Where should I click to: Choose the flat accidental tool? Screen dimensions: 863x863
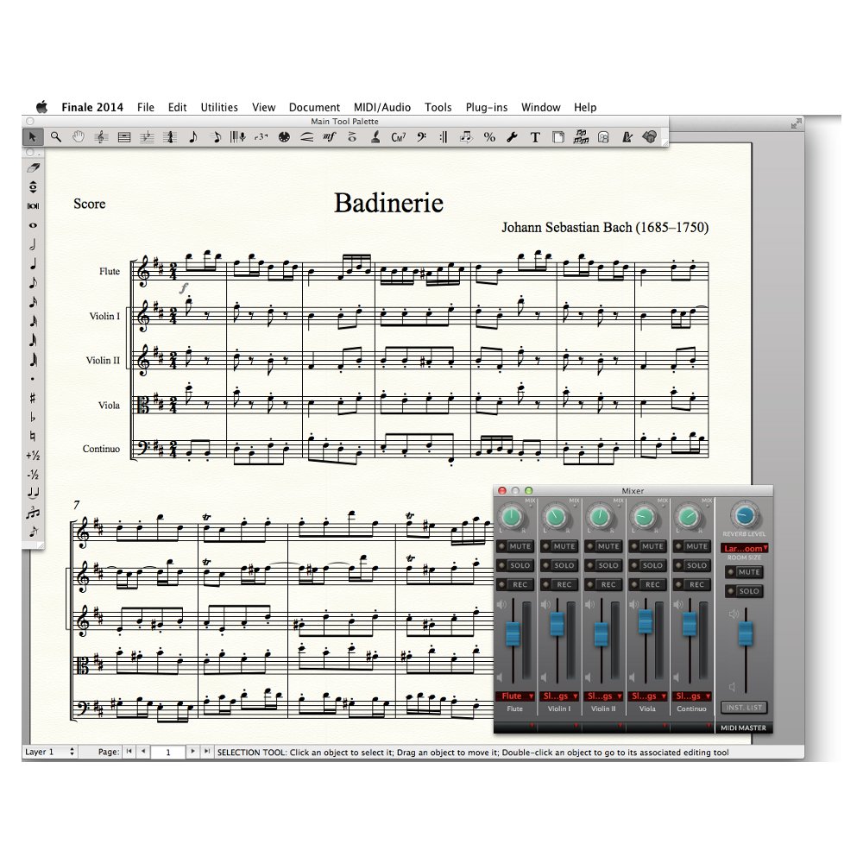click(x=33, y=417)
